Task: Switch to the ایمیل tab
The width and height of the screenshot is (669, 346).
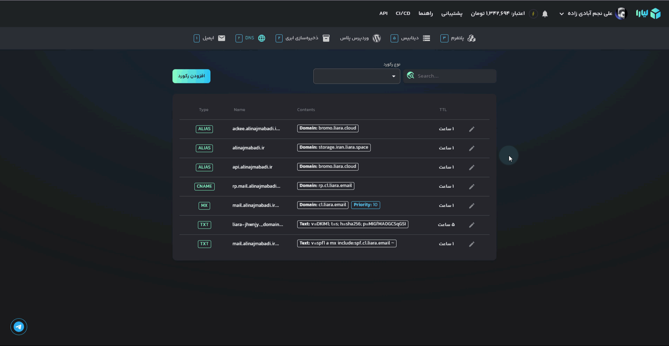Action: (x=209, y=38)
